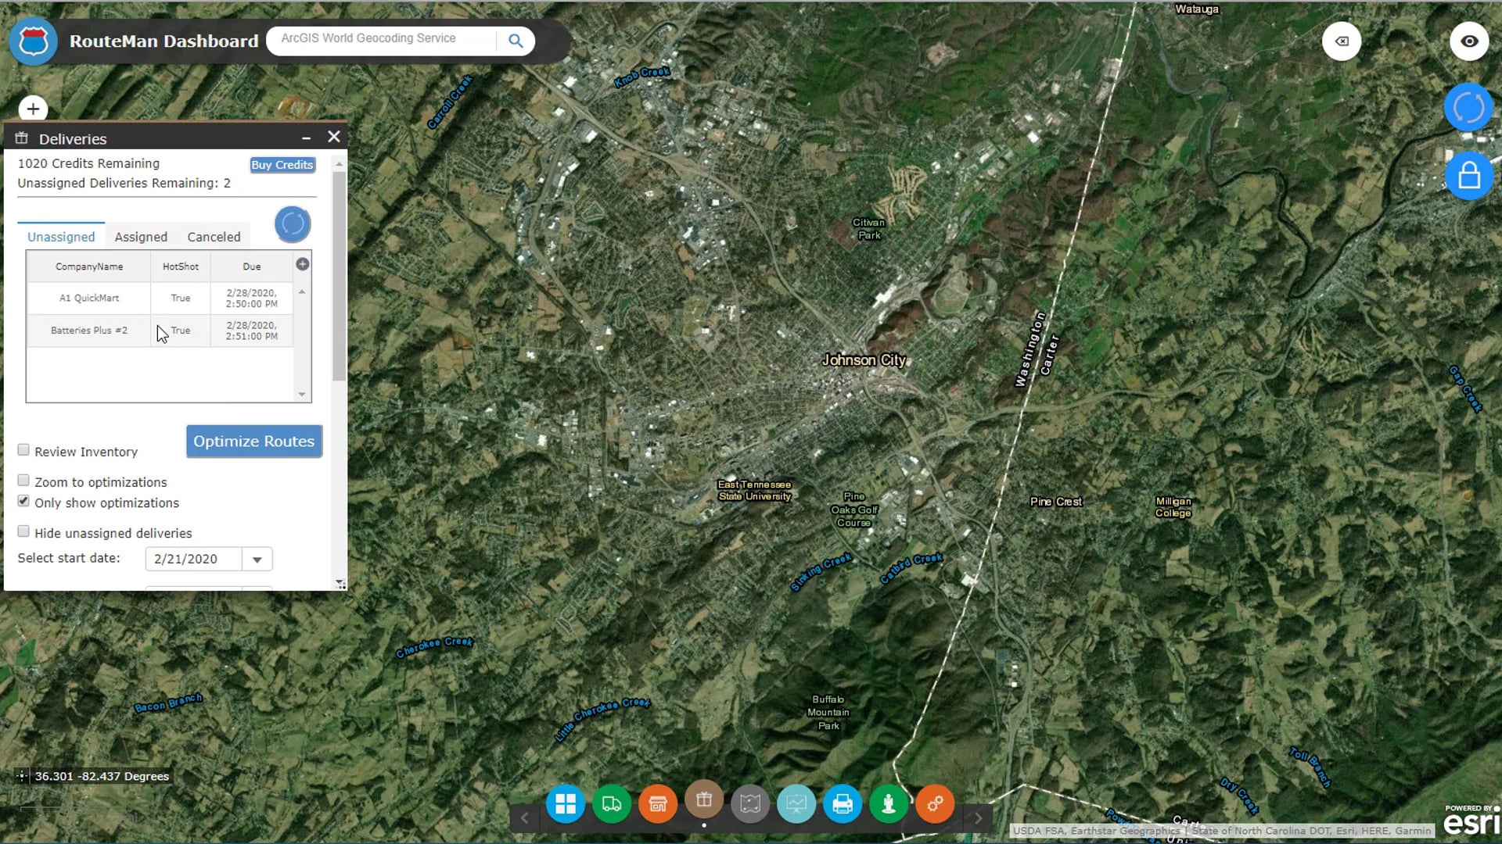Enable the Review Inventory checkbox

[23, 450]
